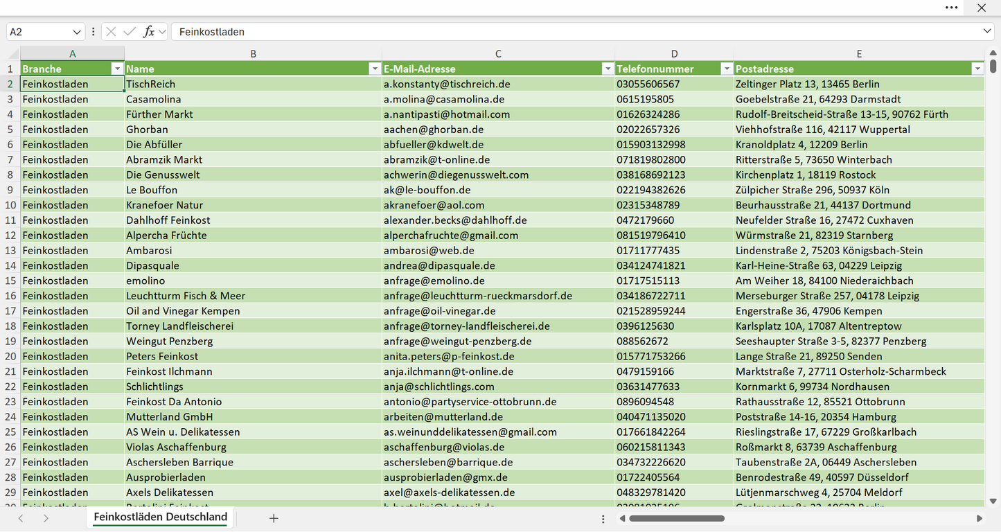Select column D header

pyautogui.click(x=674, y=53)
